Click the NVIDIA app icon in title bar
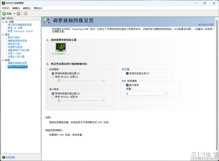 pos(3,3)
